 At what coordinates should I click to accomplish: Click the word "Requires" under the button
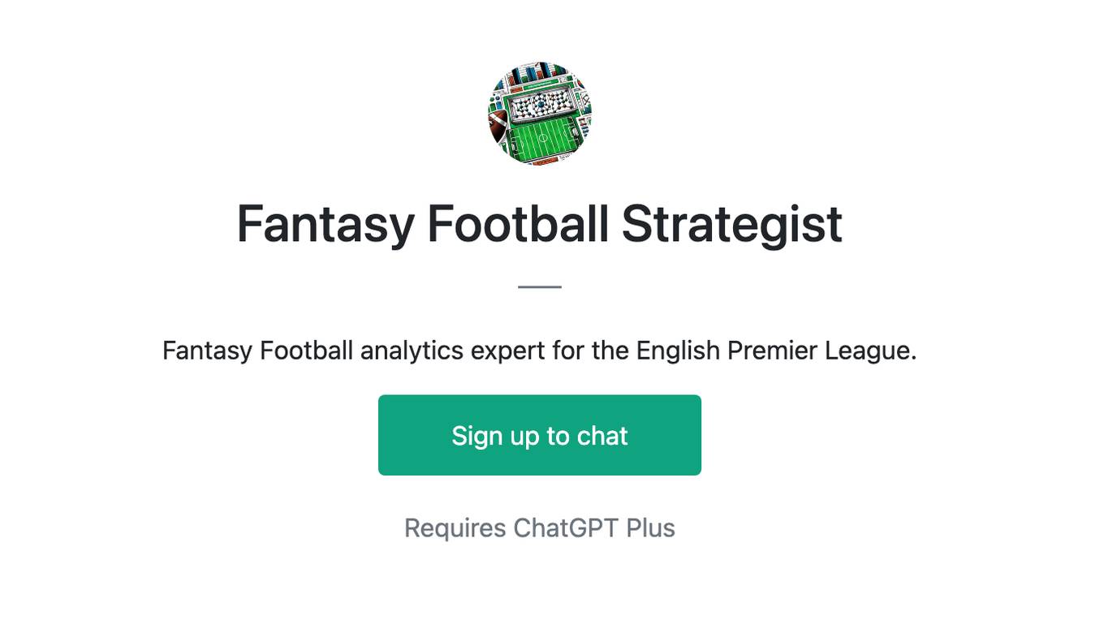[x=455, y=528]
